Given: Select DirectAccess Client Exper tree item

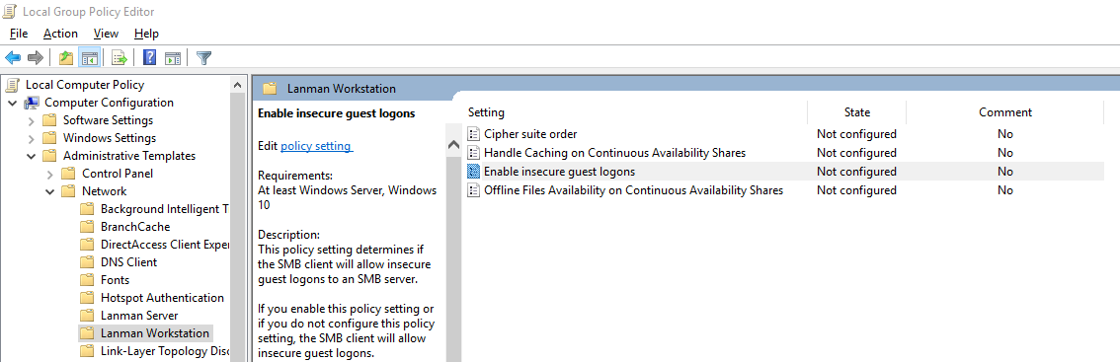Looking at the screenshot, I should pos(165,245).
